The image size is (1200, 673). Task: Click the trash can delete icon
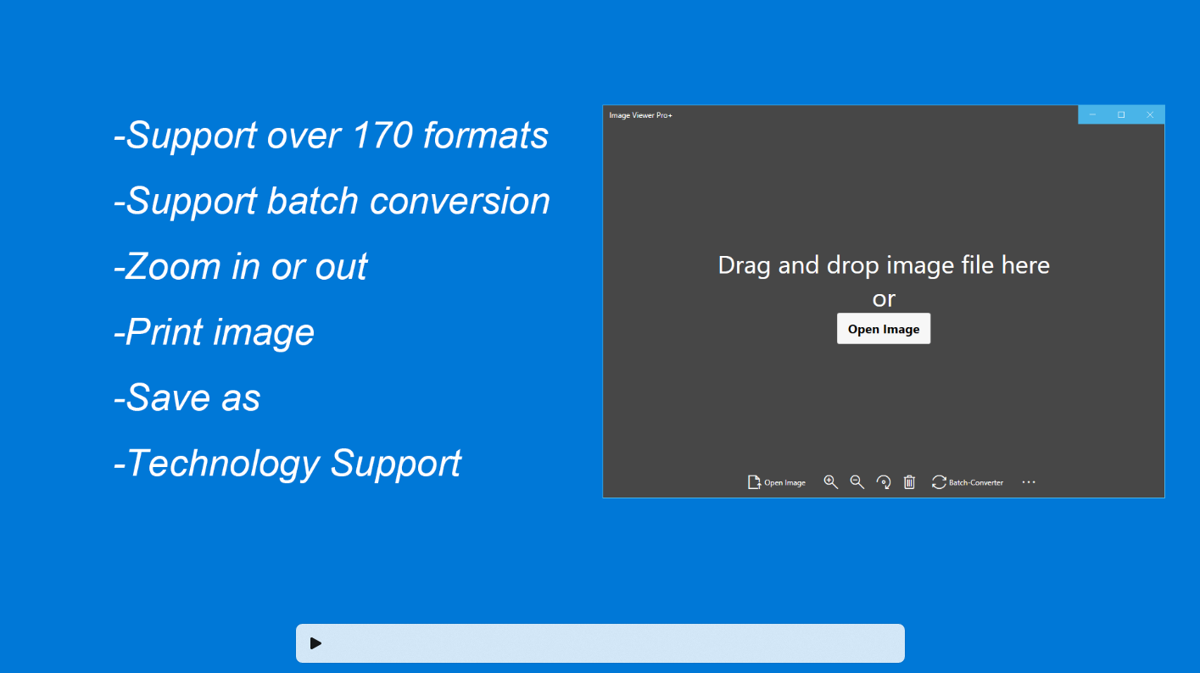[909, 482]
